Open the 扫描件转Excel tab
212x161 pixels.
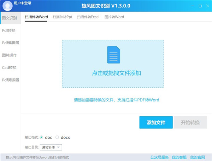[x=88, y=17]
